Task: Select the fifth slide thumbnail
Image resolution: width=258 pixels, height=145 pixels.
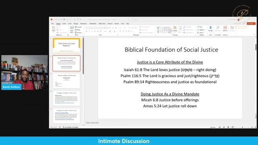Action: (x=67, y=116)
